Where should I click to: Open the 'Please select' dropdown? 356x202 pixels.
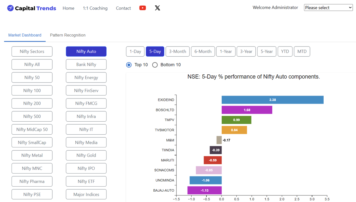[x=328, y=8]
